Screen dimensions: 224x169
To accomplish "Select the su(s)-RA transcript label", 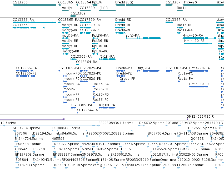I will coord(133,36).
